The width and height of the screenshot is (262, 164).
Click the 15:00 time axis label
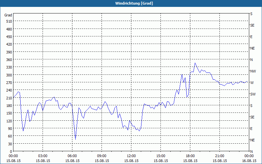coord(161,156)
